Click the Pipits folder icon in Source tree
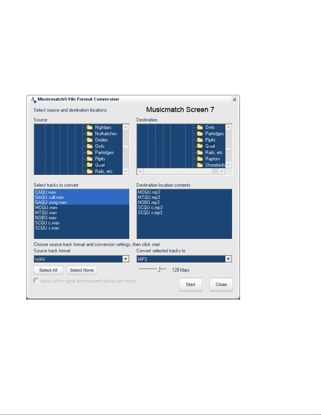The width and height of the screenshot is (321, 415). [x=90, y=159]
